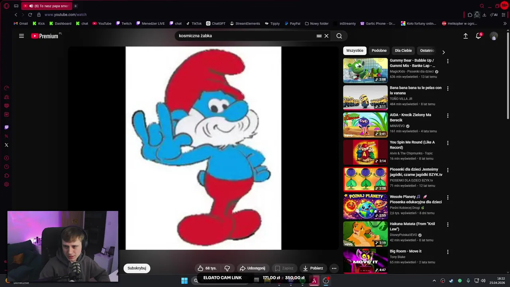The width and height of the screenshot is (510, 287).
Task: Open the Opera main menu logo
Action: pos(6,6)
